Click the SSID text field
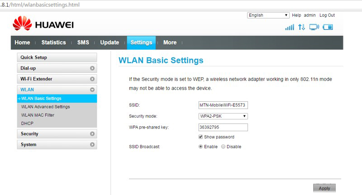 point(223,105)
